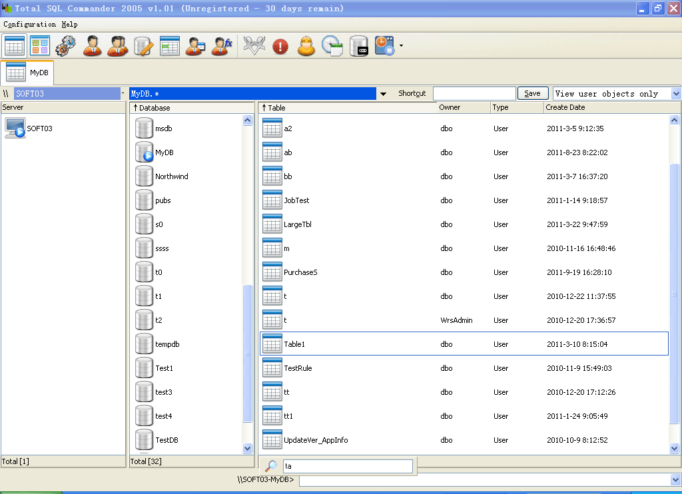Expand the command line history dropdown

click(675, 479)
